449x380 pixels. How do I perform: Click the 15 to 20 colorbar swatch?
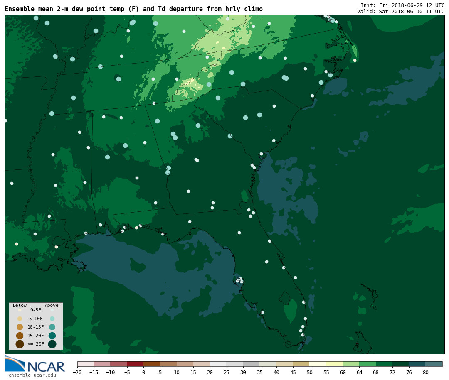tap(202, 364)
